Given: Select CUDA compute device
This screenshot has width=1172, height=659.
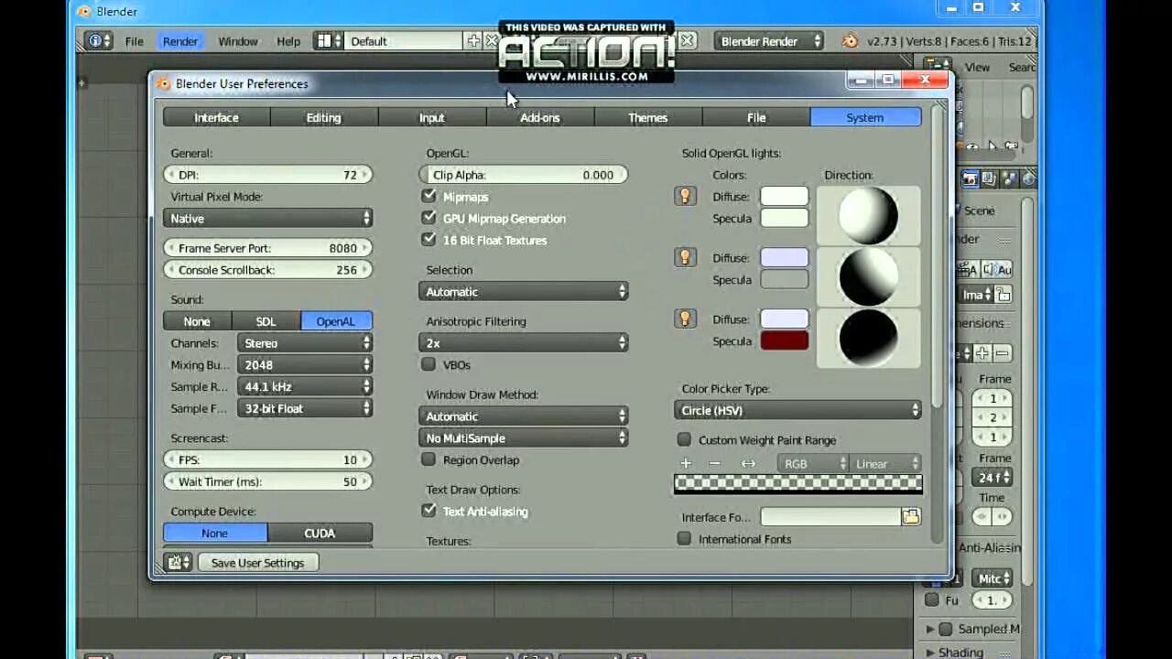Looking at the screenshot, I should pyautogui.click(x=320, y=533).
